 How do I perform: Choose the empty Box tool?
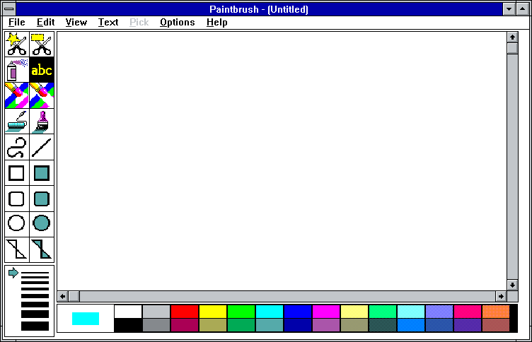click(17, 173)
